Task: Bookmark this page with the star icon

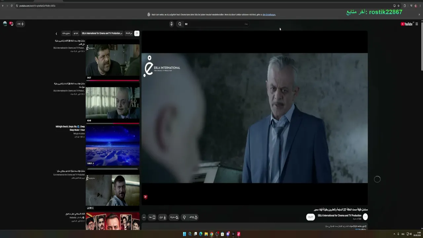Action: pyautogui.click(x=399, y=6)
